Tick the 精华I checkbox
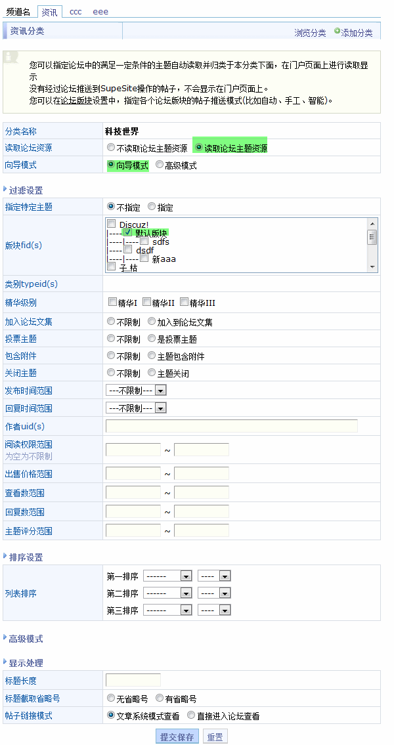Viewport: 394px width, 745px height. click(112, 302)
